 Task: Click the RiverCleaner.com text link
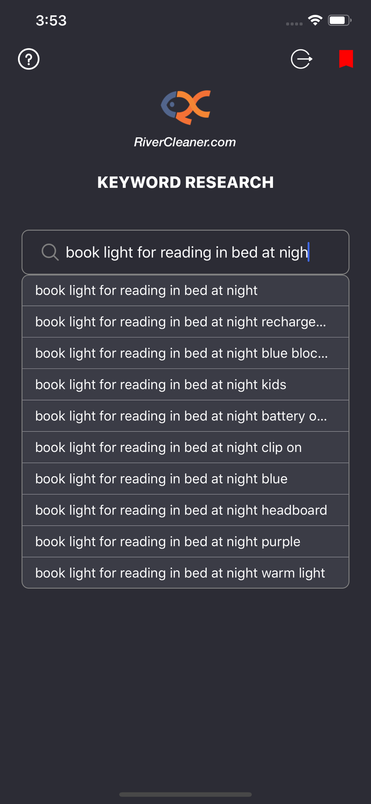pyautogui.click(x=185, y=142)
